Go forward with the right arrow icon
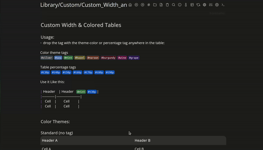263x150 pixels. pos(142,5)
